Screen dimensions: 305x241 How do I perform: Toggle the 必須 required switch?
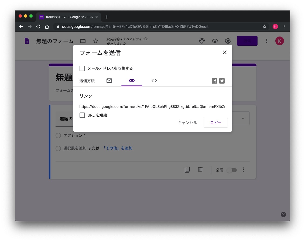(232, 170)
